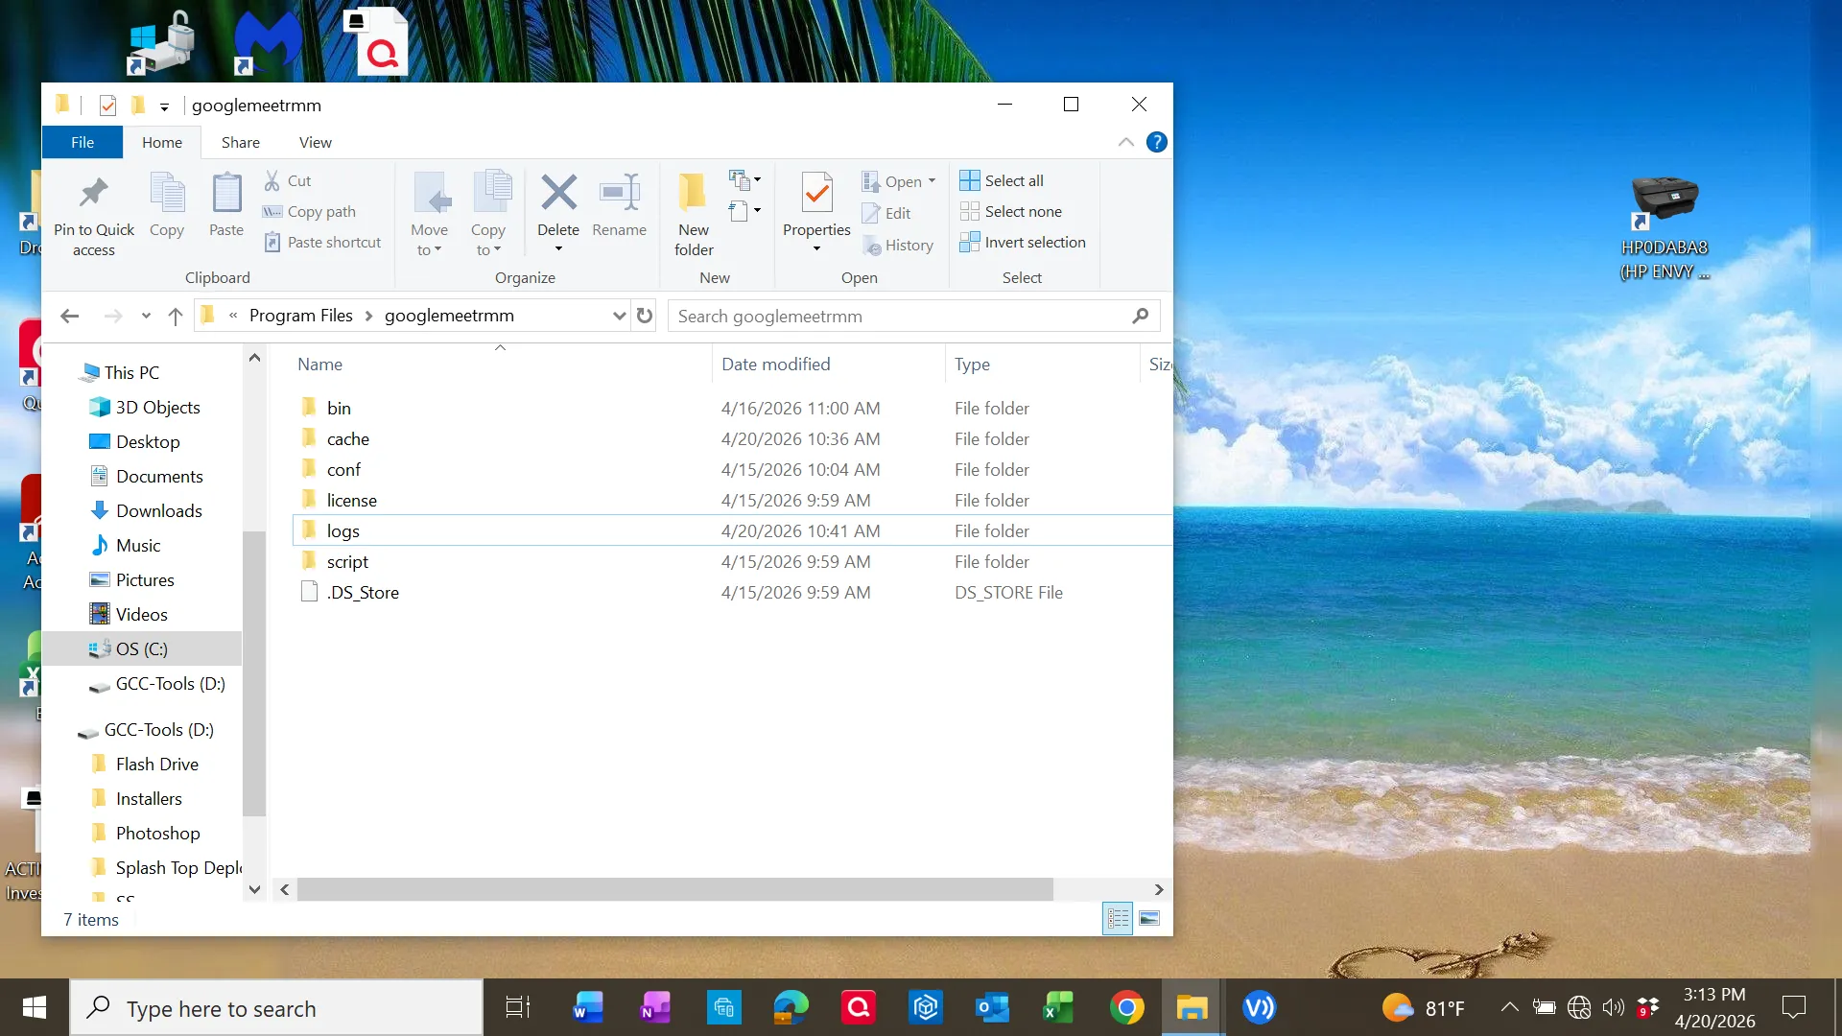Switch to large thumbnails view
This screenshot has width=1842, height=1036.
1148,918
